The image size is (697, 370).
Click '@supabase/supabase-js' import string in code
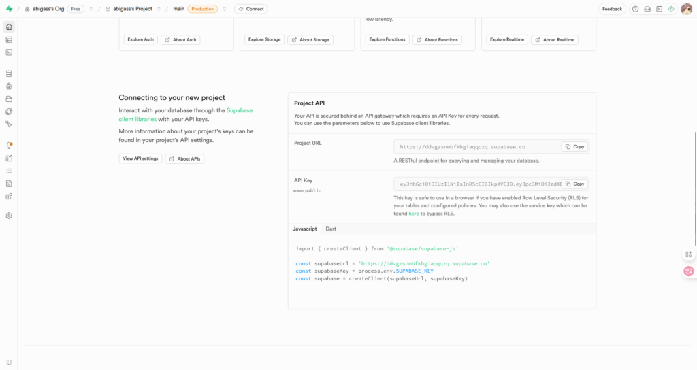point(422,249)
